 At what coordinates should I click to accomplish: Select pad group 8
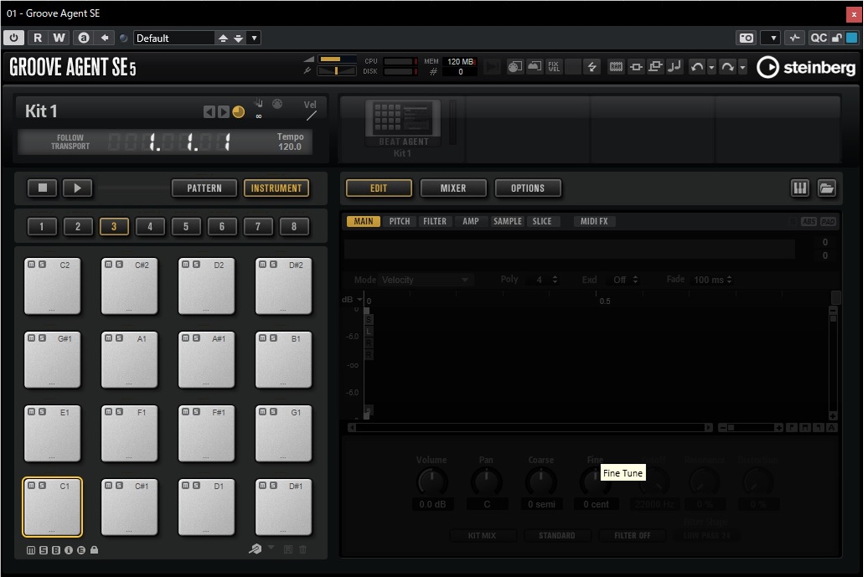pyautogui.click(x=294, y=227)
